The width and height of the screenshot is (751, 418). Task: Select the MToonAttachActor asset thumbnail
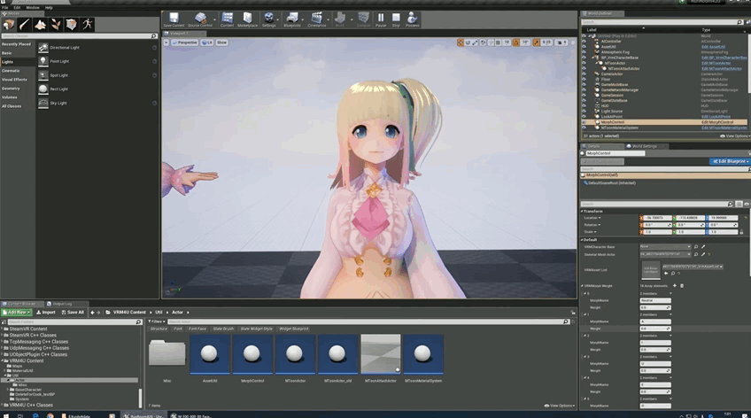coord(382,354)
